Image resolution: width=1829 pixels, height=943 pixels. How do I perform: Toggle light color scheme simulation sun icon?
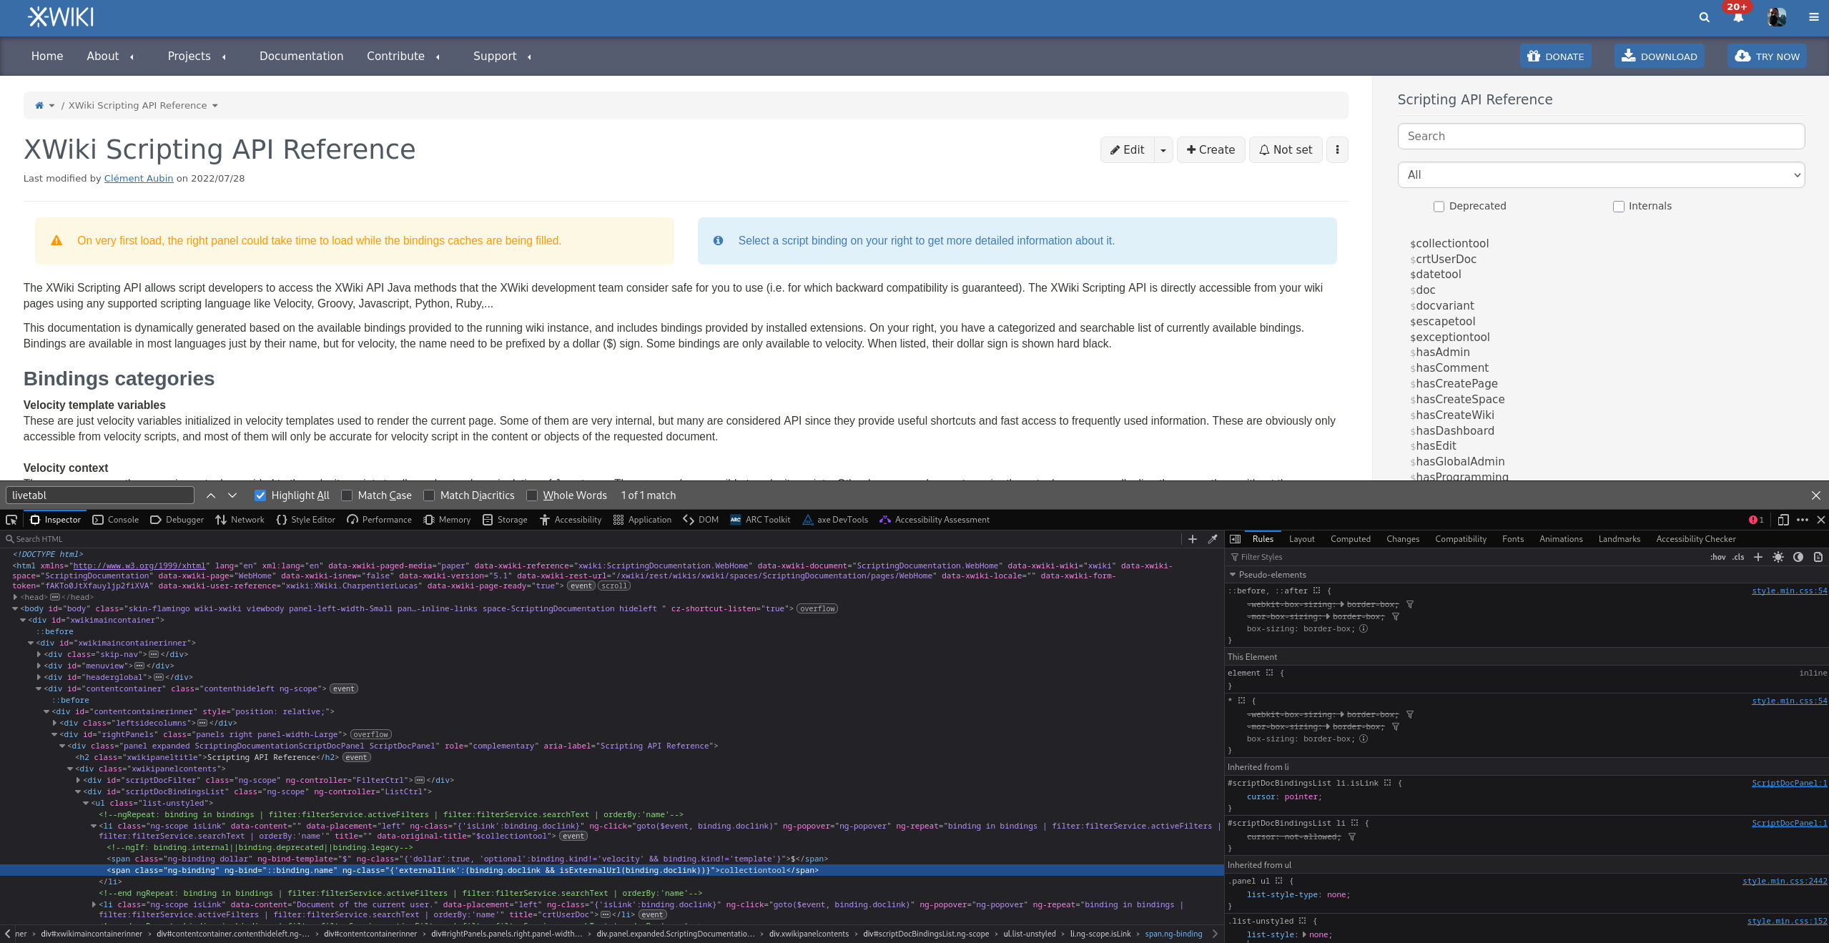pyautogui.click(x=1778, y=557)
